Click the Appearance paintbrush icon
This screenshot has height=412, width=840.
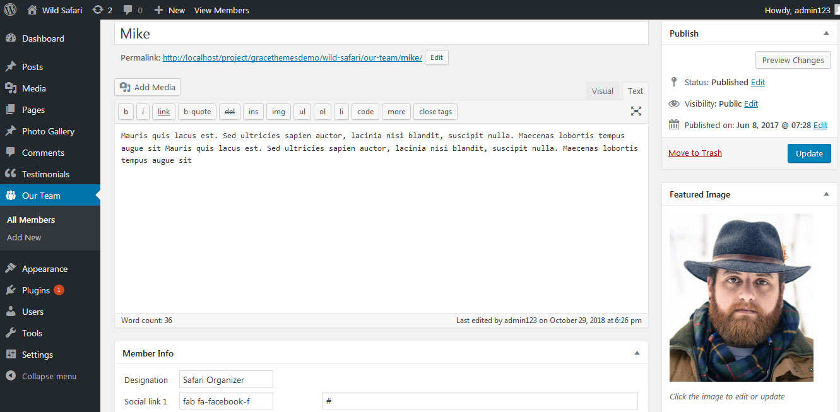pyautogui.click(x=11, y=269)
